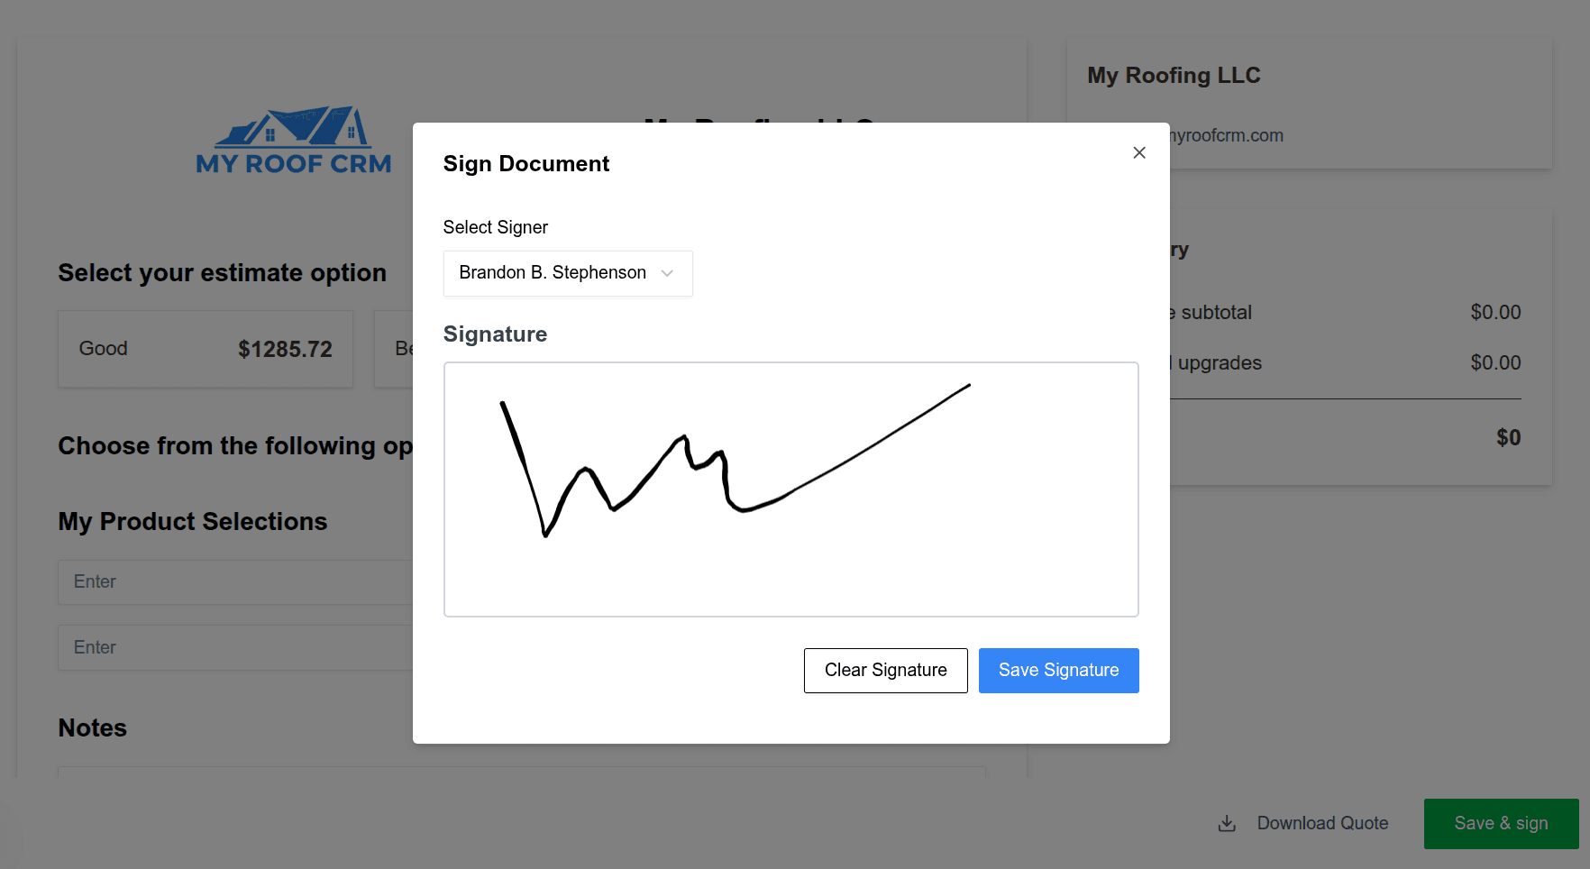Click the Signature heading in the dialog

click(494, 334)
